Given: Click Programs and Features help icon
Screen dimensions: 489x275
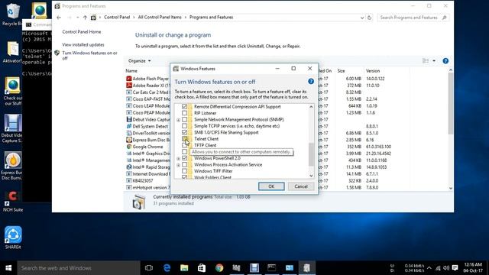Looking at the screenshot, I should coord(445,61).
